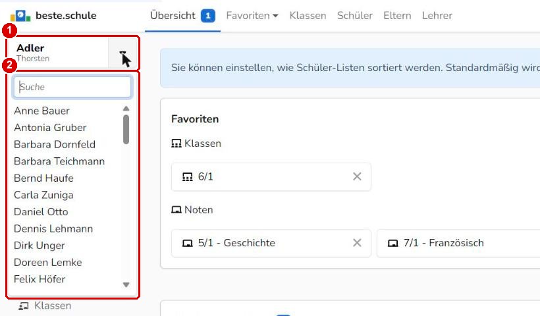Click the Klassen sidebar icon
Screen dimensions: 540x316
tap(24, 306)
